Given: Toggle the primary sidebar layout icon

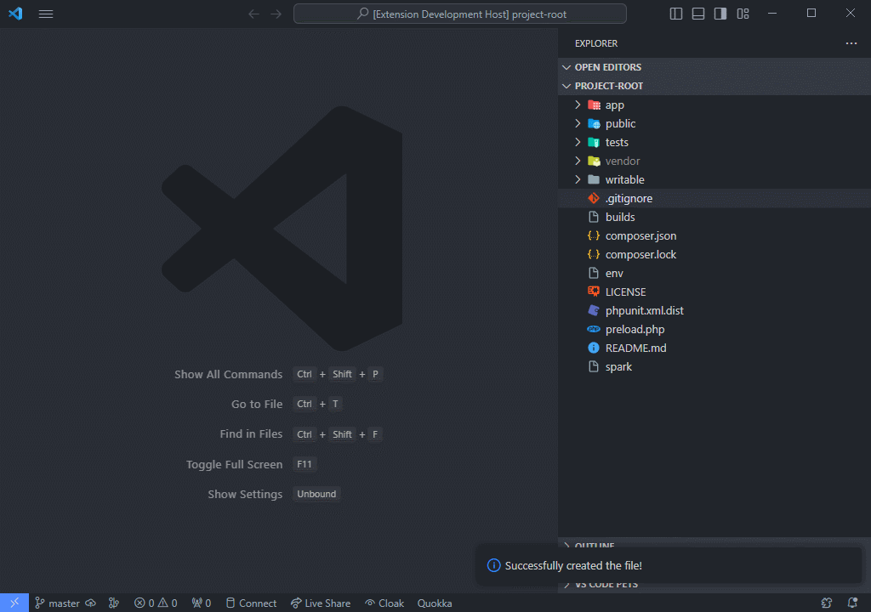Looking at the screenshot, I should (x=676, y=14).
